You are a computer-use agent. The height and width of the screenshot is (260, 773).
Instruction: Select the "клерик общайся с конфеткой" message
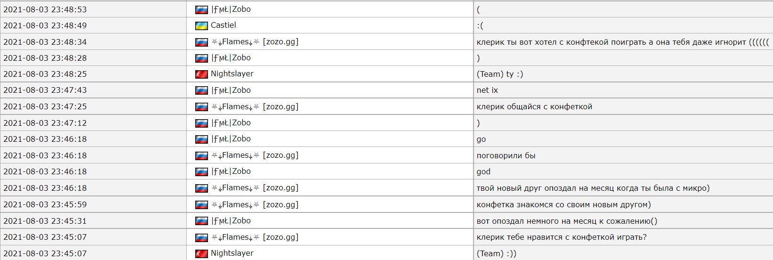[x=534, y=107]
